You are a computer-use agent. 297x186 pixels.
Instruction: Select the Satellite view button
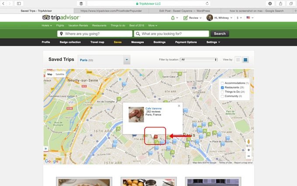click(x=60, y=74)
